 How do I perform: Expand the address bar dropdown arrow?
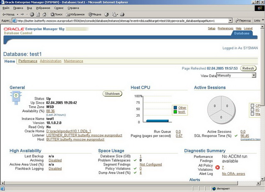tap(230, 21)
